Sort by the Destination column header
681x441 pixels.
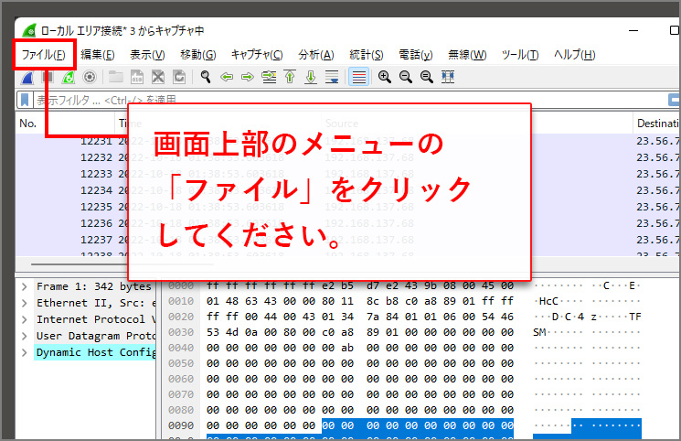click(656, 124)
